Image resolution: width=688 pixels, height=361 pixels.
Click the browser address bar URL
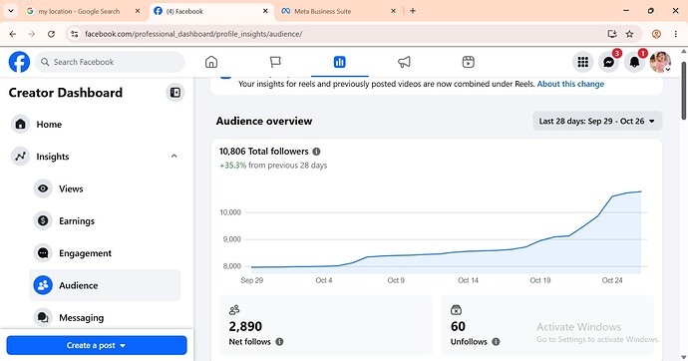pos(193,34)
